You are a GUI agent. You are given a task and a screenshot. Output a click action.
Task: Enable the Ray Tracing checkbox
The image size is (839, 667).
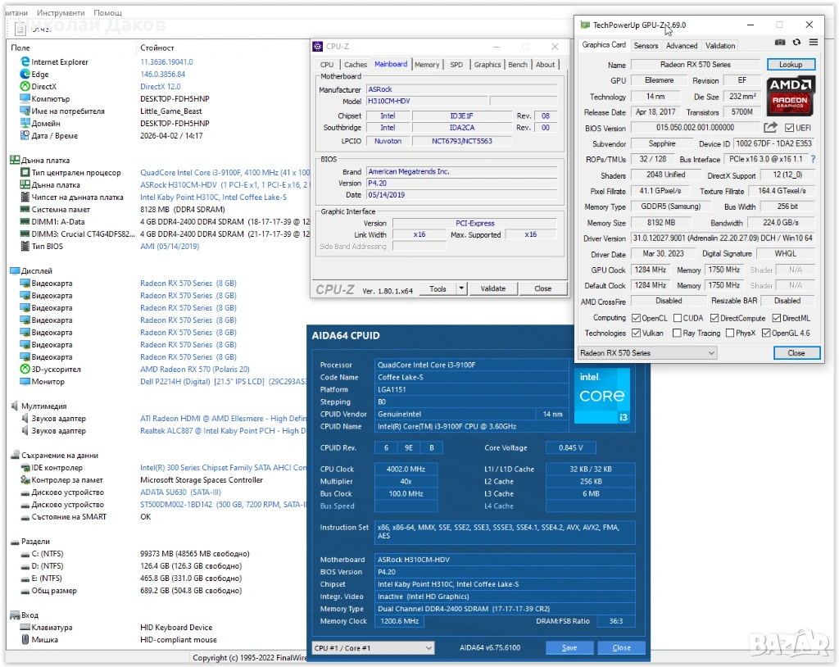click(x=677, y=333)
